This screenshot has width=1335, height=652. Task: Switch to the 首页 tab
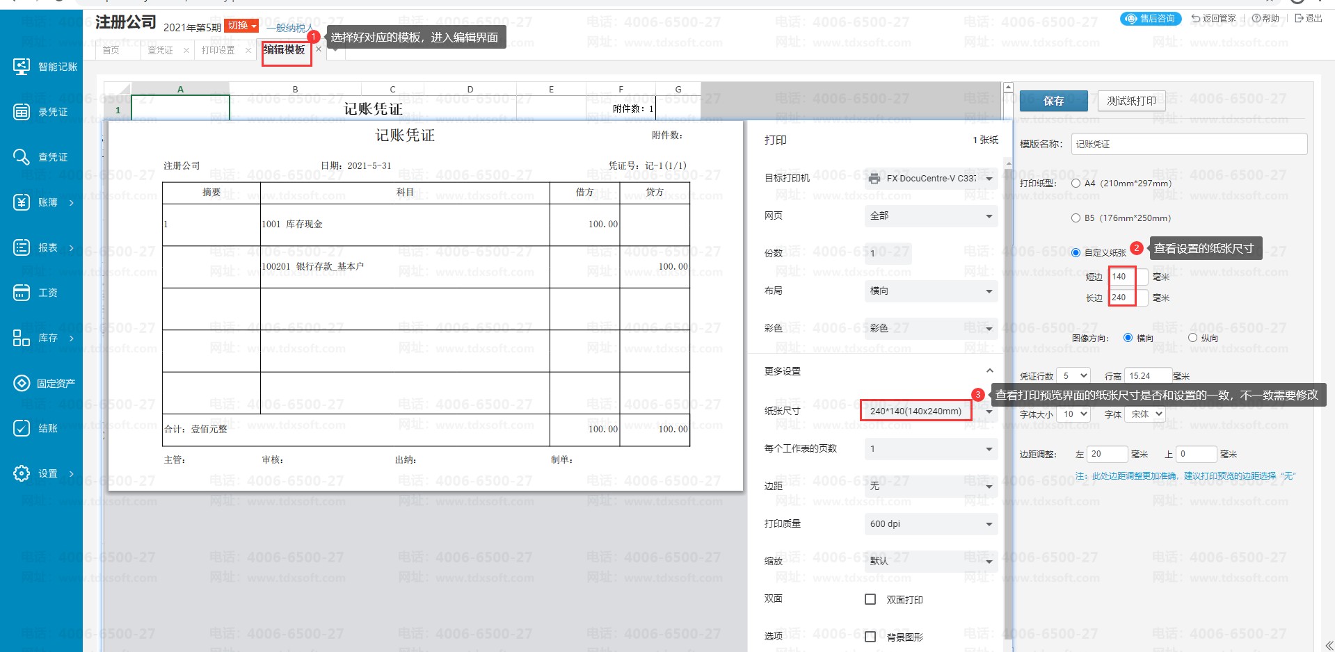click(x=111, y=50)
